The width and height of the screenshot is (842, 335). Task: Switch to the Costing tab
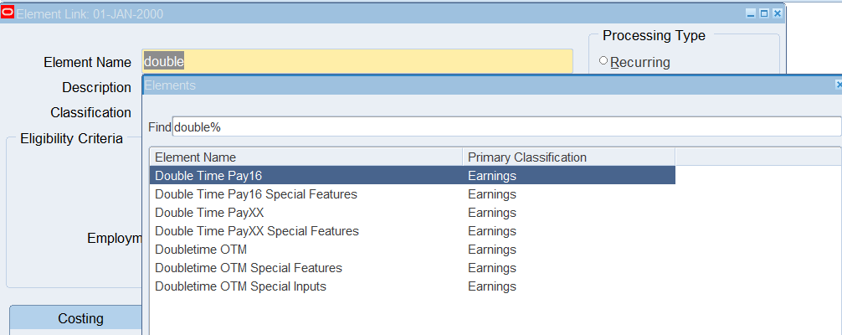80,318
